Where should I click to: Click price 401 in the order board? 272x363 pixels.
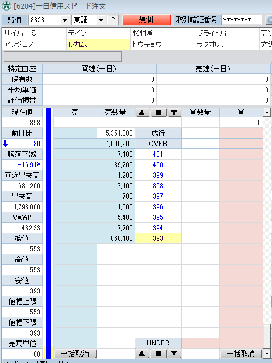click(x=158, y=154)
